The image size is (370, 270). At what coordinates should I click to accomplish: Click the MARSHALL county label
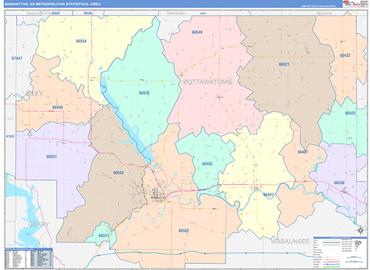click(177, 14)
